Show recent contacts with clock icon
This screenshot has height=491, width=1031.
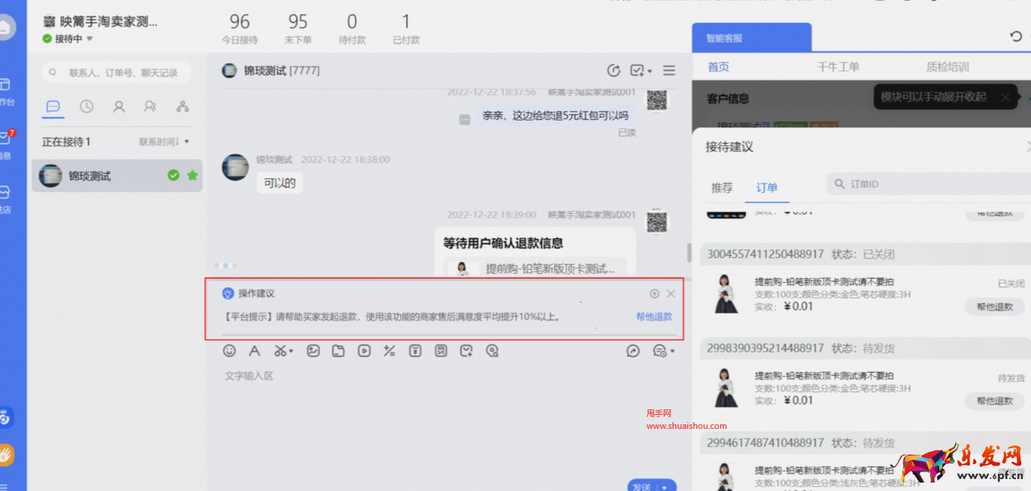(x=86, y=106)
